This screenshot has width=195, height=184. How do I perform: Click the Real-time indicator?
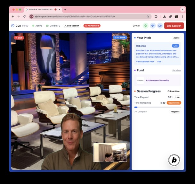(x=174, y=91)
